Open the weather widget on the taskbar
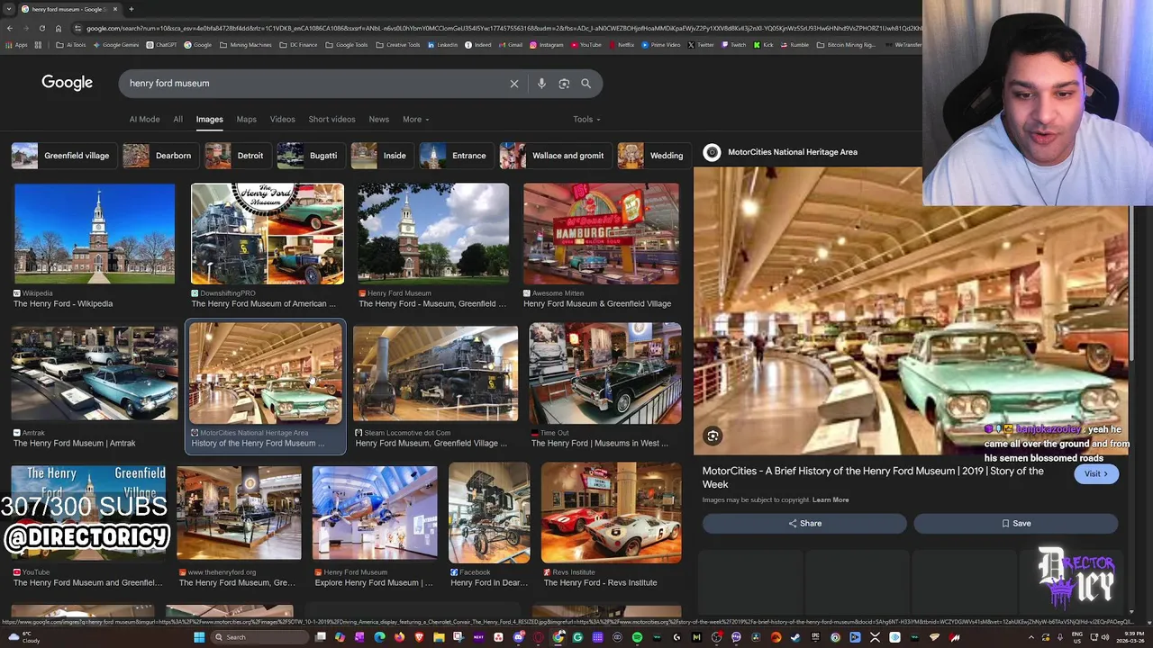This screenshot has height=648, width=1153. pyautogui.click(x=23, y=637)
